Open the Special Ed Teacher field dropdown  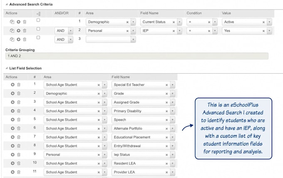[173, 84]
